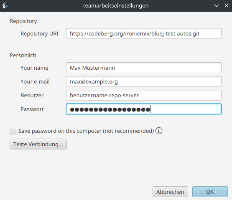The image size is (232, 200).
Task: Click the 'Your name' label
Action: point(34,68)
